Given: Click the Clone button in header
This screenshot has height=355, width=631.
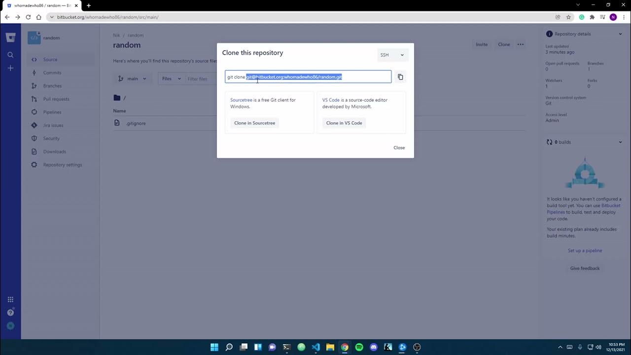Looking at the screenshot, I should coord(504,44).
